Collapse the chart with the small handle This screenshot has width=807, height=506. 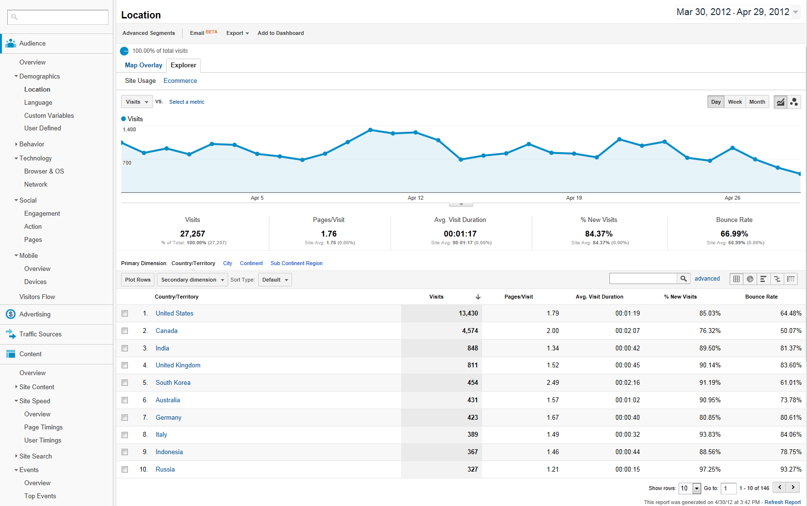(x=461, y=204)
